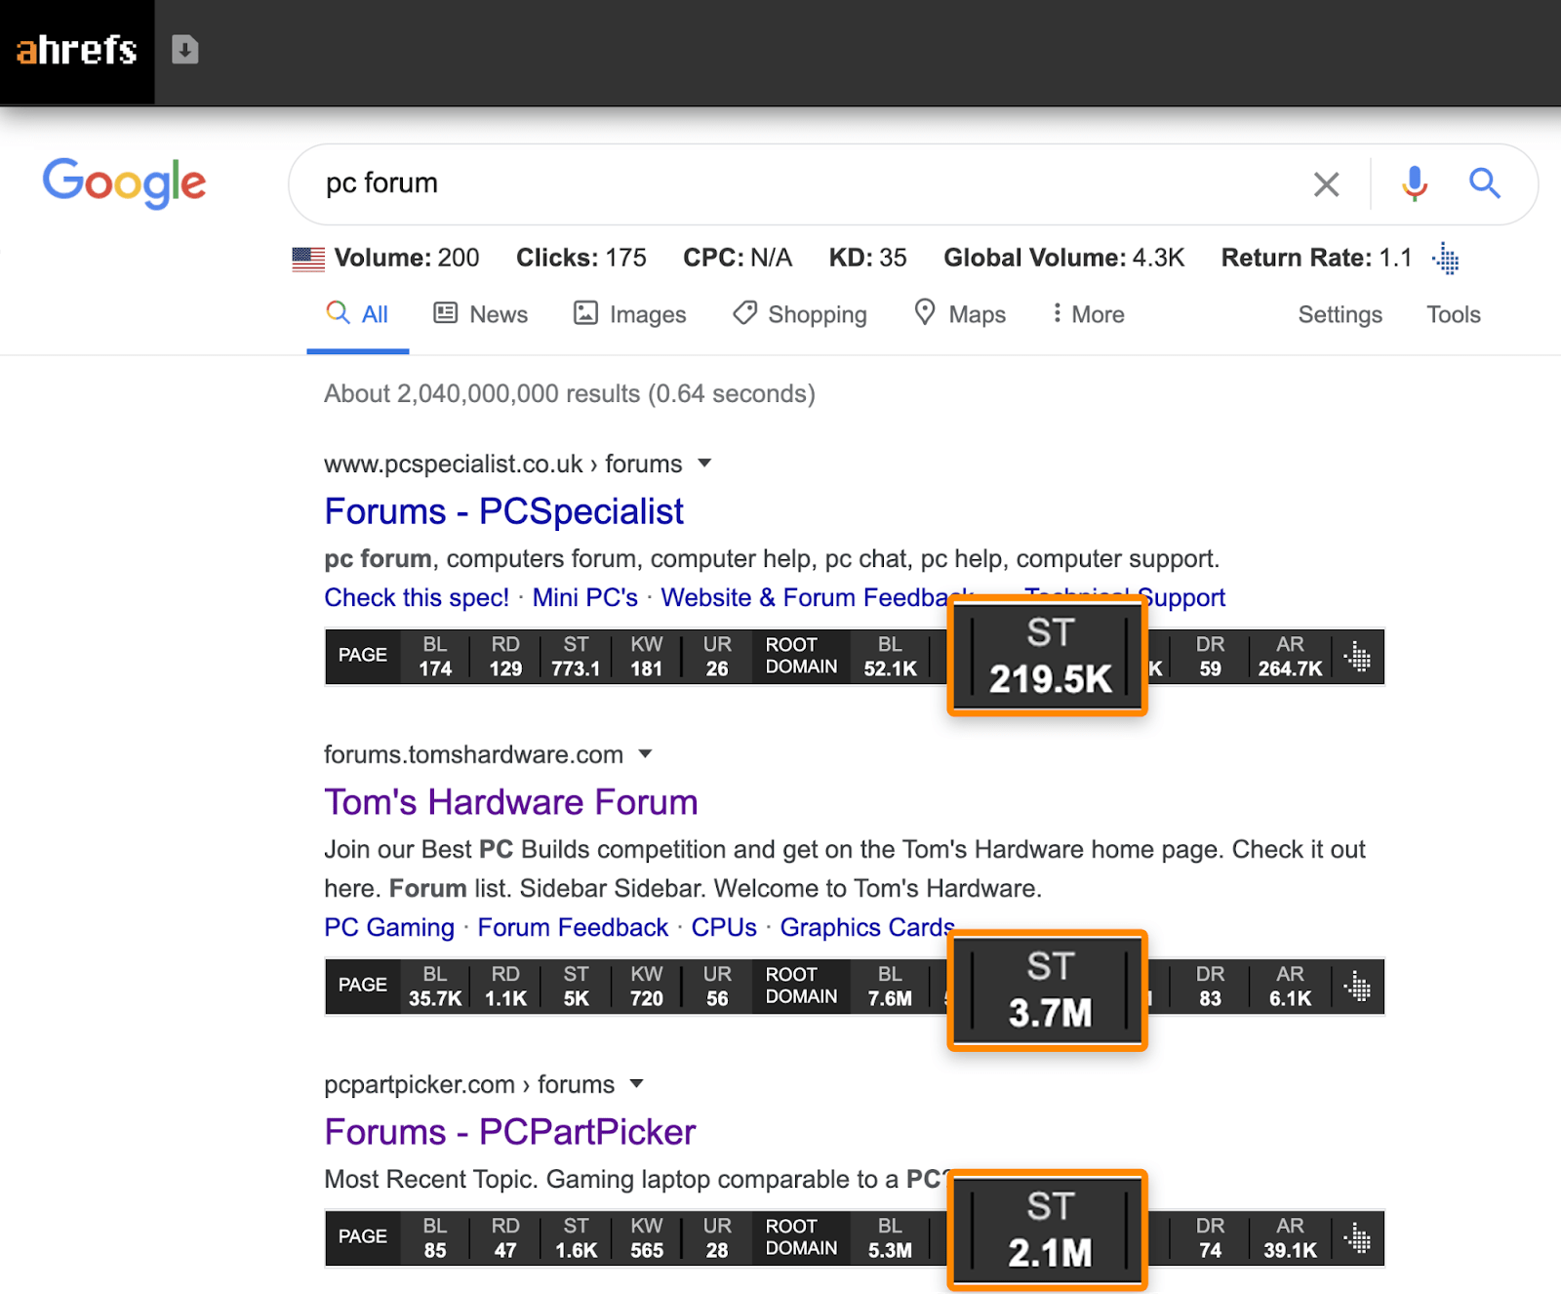Viewport: 1561px width, 1294px height.
Task: Expand the dropdown arrow next to forums.tomshardware.com
Action: (646, 754)
